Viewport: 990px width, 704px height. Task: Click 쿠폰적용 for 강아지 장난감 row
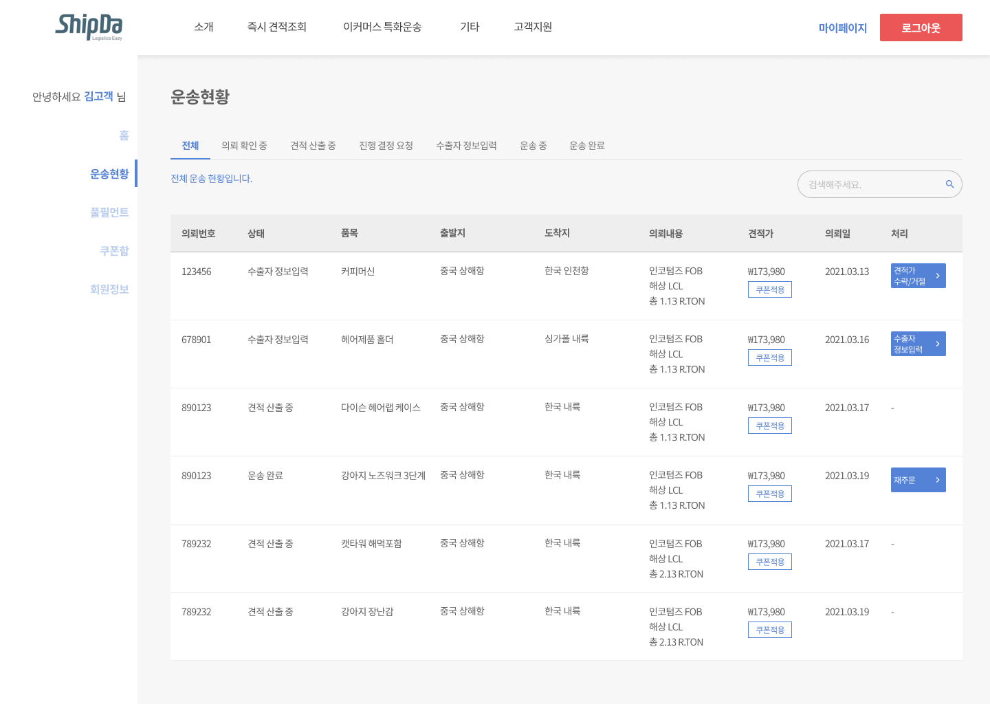(769, 630)
